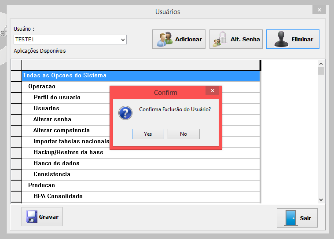This screenshot has width=334, height=239.
Task: Click the Alt. Senha padlock icon
Action: [x=220, y=39]
